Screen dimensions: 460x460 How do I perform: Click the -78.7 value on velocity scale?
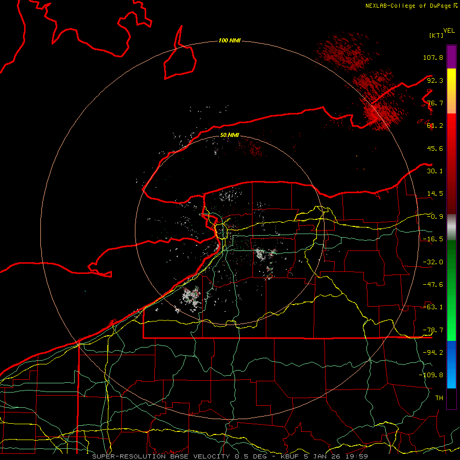pos(433,330)
